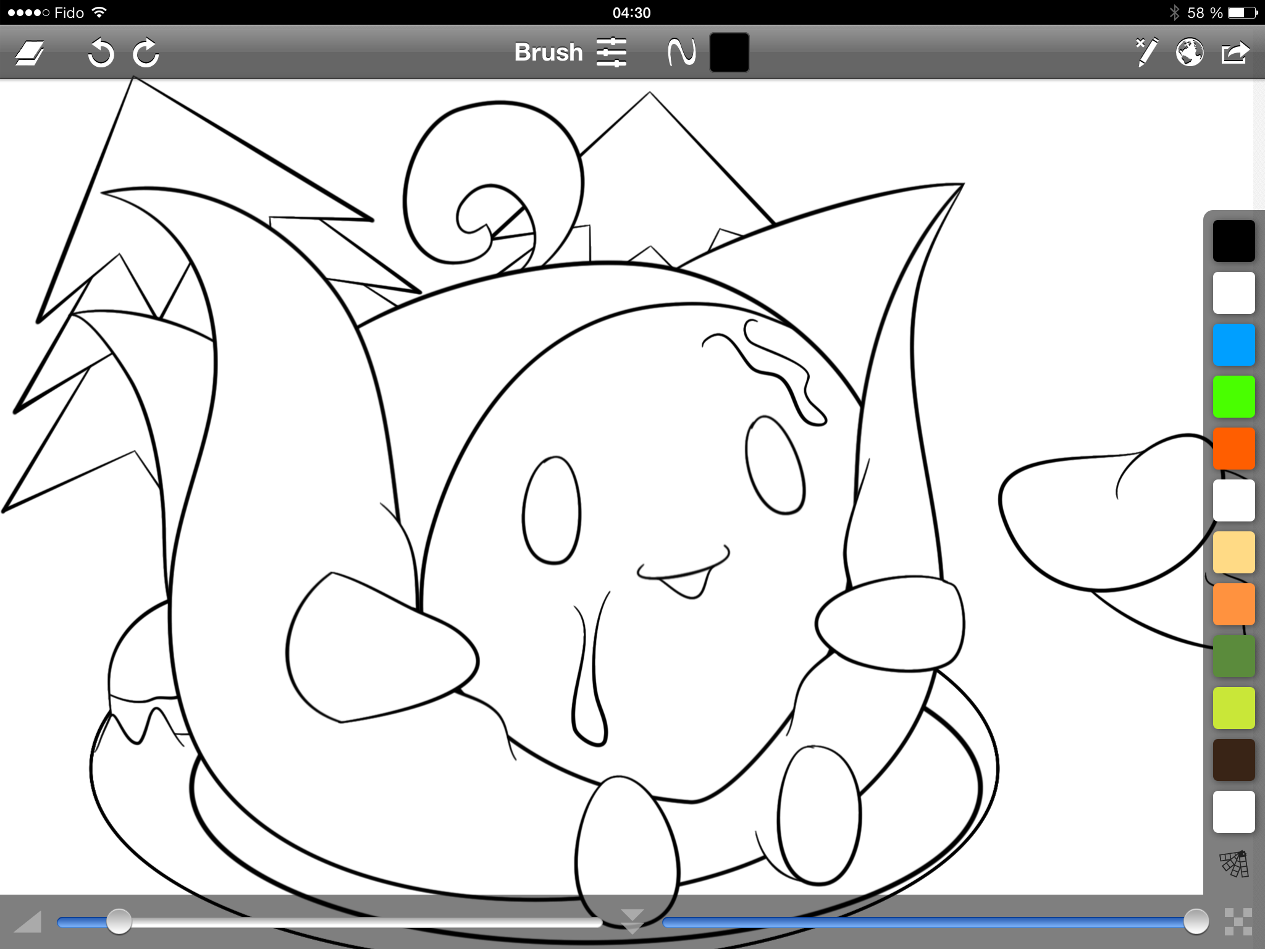Collapse the bottom slider bar arrow
The height and width of the screenshot is (949, 1265).
pyautogui.click(x=632, y=921)
